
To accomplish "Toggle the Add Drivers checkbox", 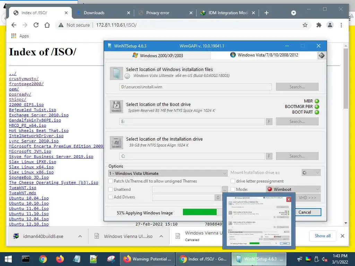I will coord(111,197).
